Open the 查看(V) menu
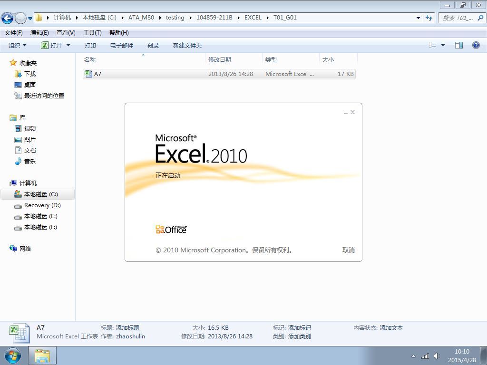The image size is (487, 365). click(66, 33)
